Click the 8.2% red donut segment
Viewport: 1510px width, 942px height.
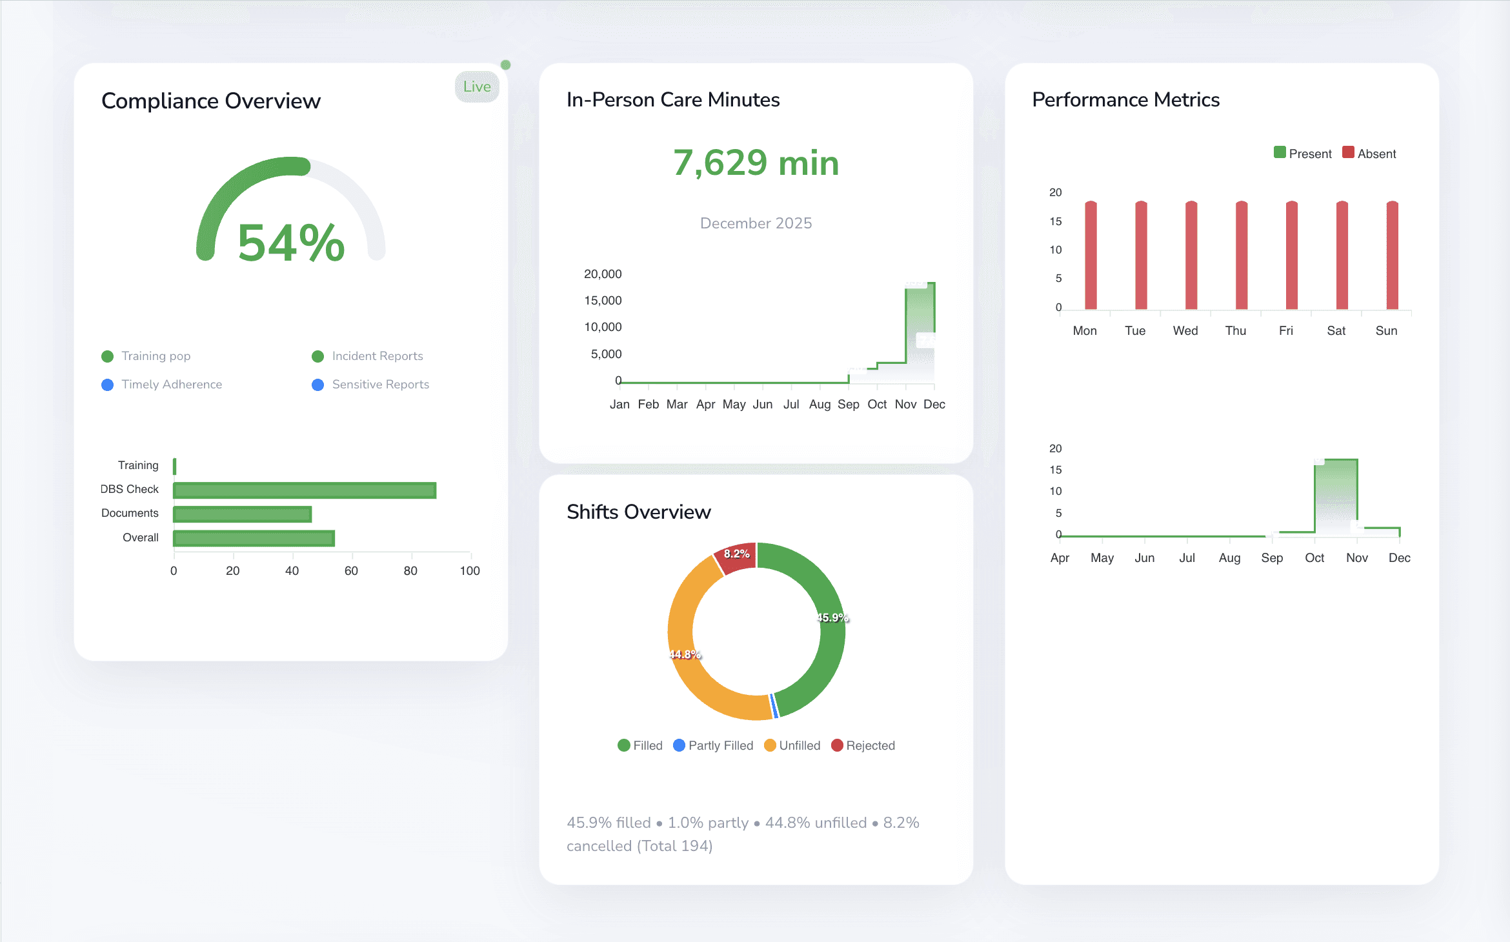click(x=736, y=557)
